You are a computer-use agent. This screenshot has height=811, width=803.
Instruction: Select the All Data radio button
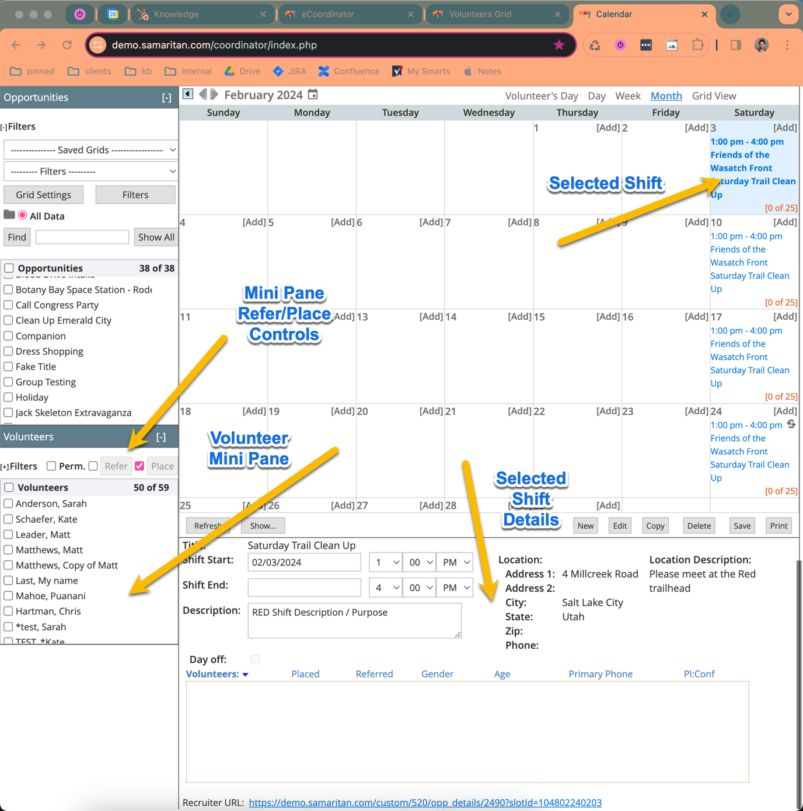[23, 215]
